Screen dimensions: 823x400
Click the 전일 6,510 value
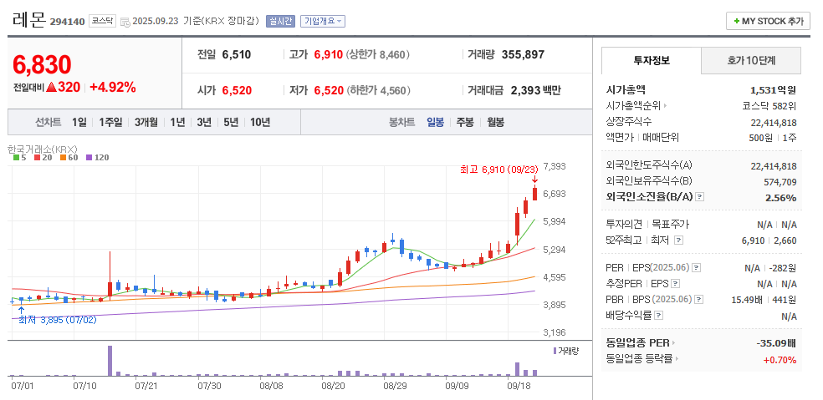point(236,54)
